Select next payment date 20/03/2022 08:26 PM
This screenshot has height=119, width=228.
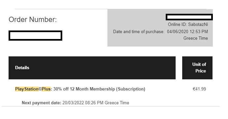point(83,103)
